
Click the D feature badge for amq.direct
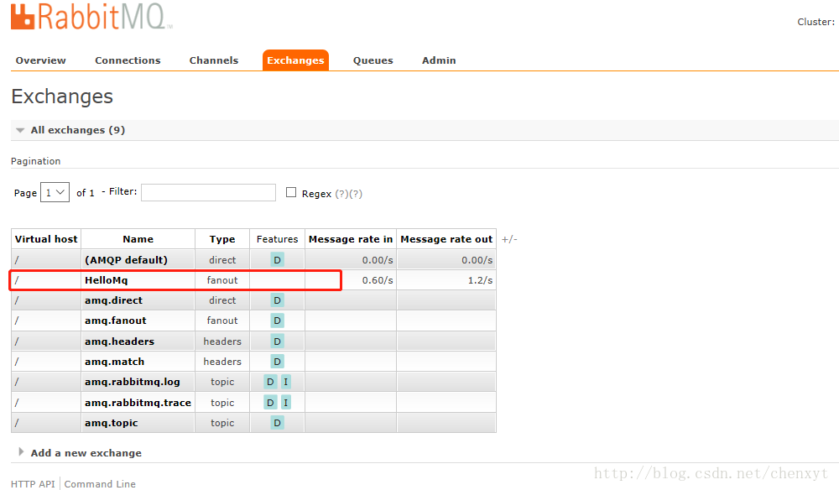pos(277,300)
